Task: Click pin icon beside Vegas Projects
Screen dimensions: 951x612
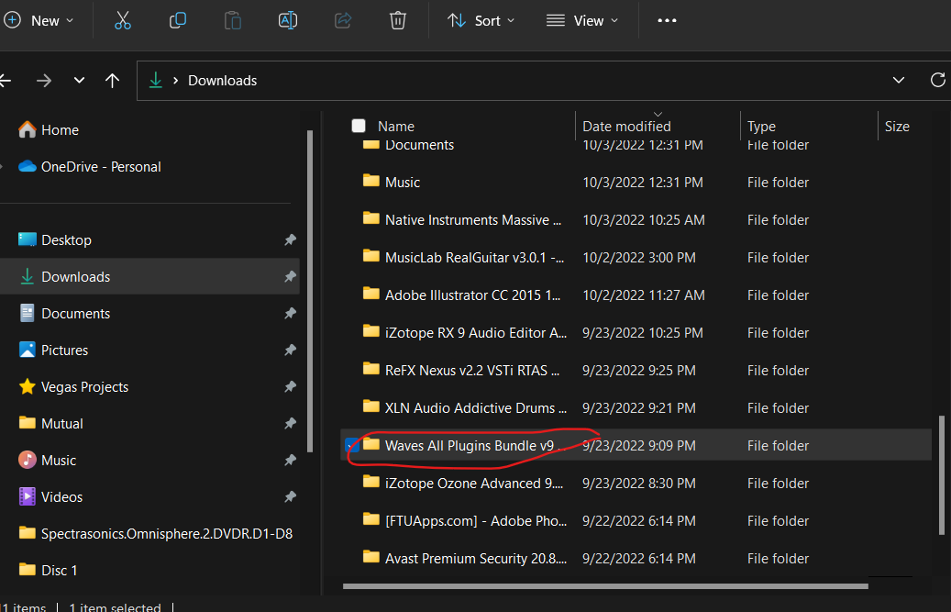Action: coord(290,386)
